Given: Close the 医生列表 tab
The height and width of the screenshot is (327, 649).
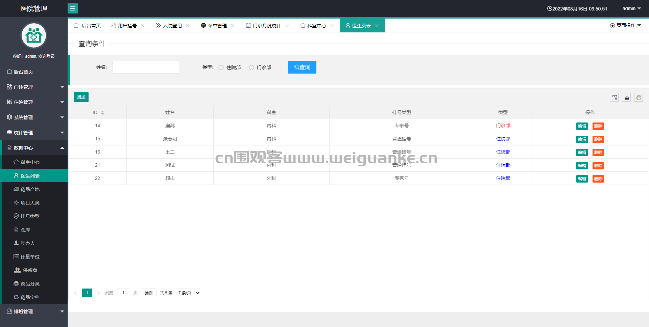Looking at the screenshot, I should [377, 26].
